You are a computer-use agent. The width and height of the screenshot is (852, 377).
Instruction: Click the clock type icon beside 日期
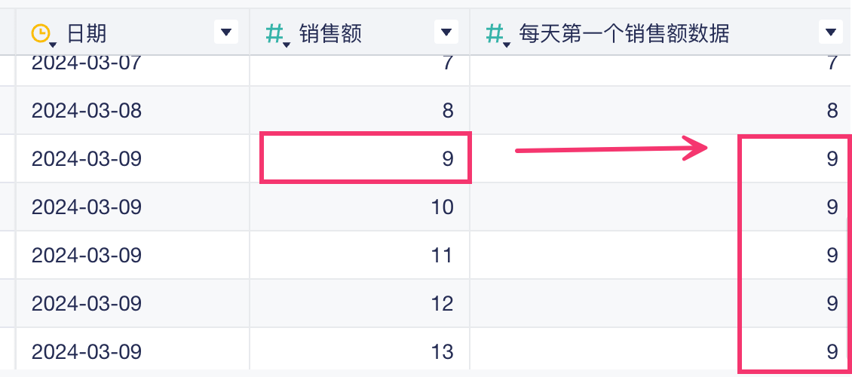pyautogui.click(x=41, y=33)
